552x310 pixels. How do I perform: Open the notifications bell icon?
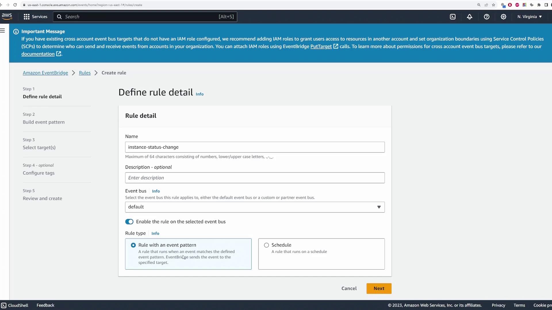pyautogui.click(x=469, y=17)
